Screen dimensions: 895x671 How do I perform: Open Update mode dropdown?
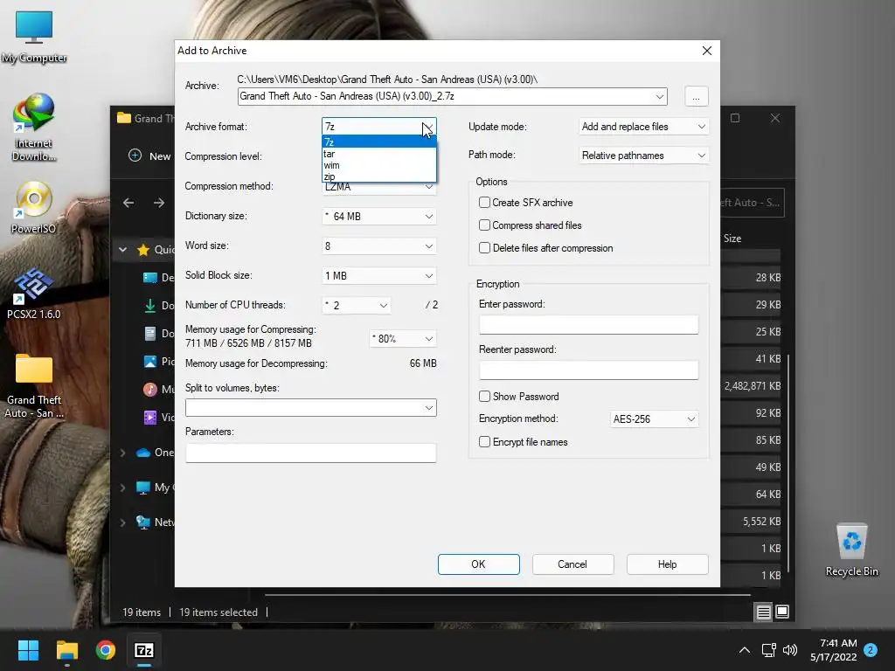(x=643, y=127)
